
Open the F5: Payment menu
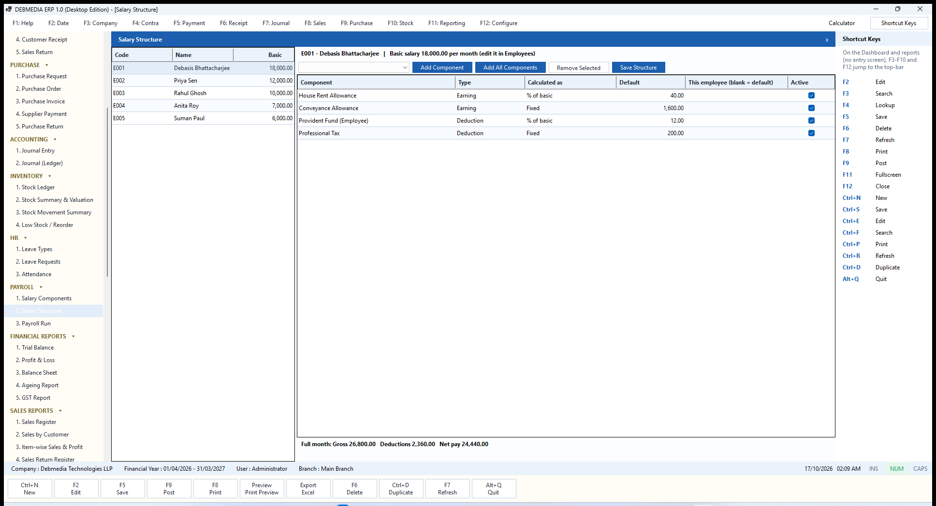pyautogui.click(x=189, y=23)
